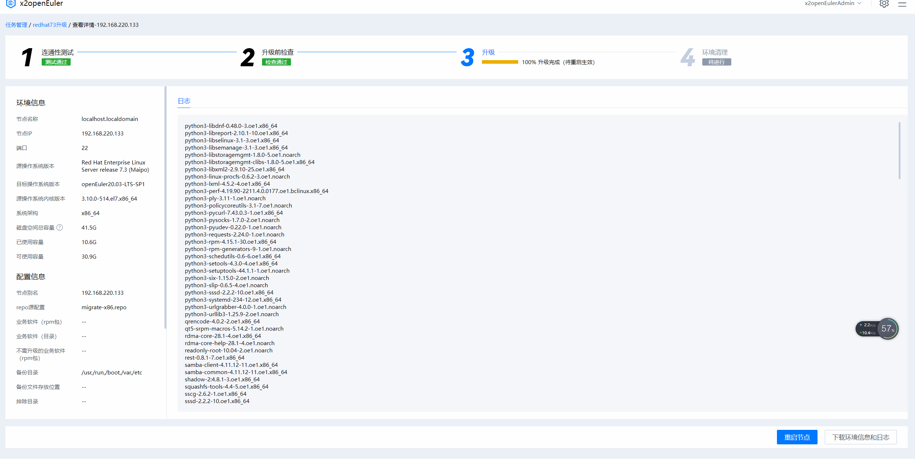This screenshot has width=915, height=461.
Task: Select the 日志 log tab
Action: [184, 101]
